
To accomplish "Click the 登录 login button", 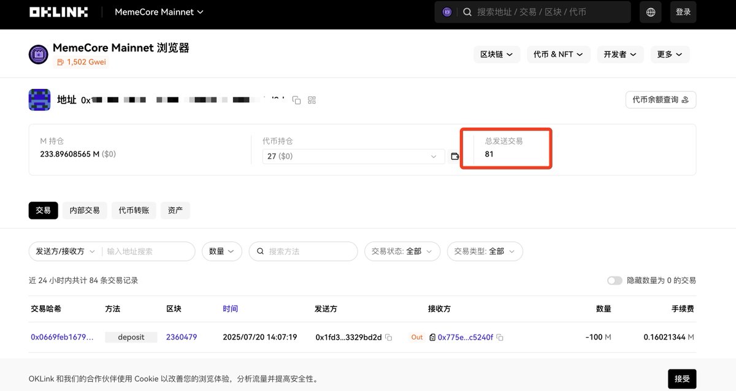I will (683, 12).
